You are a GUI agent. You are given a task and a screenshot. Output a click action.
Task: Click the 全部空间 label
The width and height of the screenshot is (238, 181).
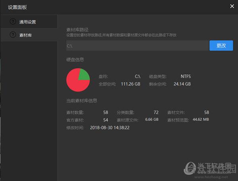(107, 84)
